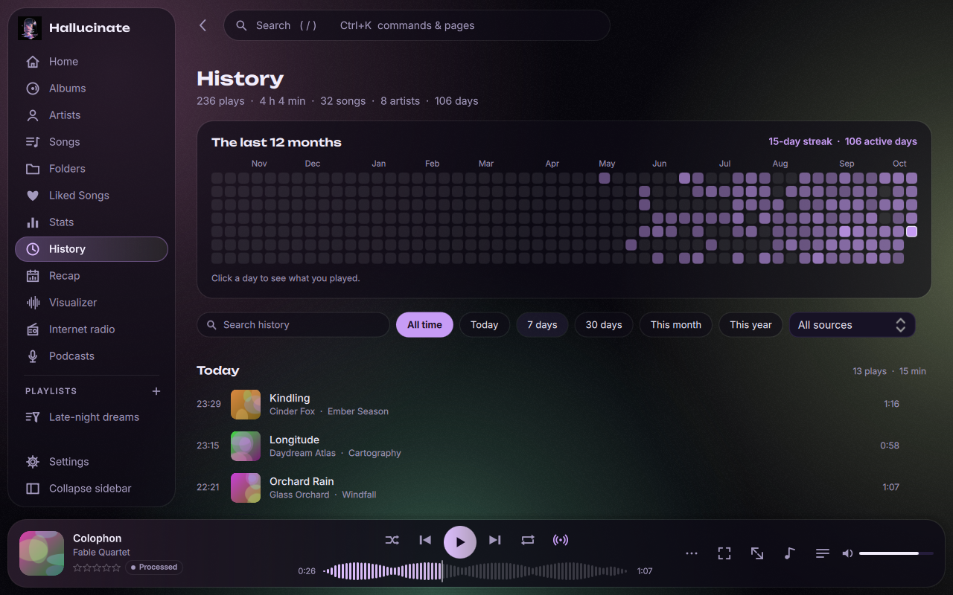This screenshot has width=953, height=595.
Task: Open Home in the sidebar
Action: tap(92, 62)
